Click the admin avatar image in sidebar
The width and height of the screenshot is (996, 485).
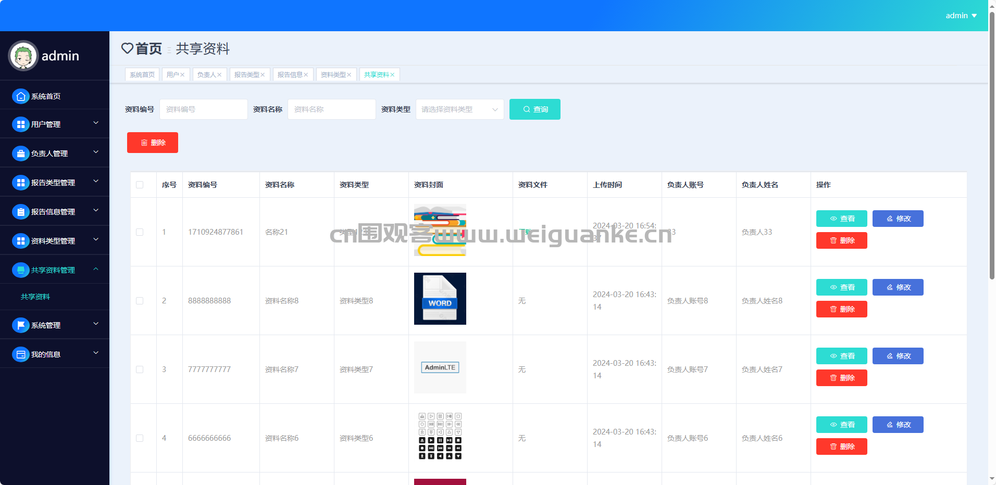[23, 56]
